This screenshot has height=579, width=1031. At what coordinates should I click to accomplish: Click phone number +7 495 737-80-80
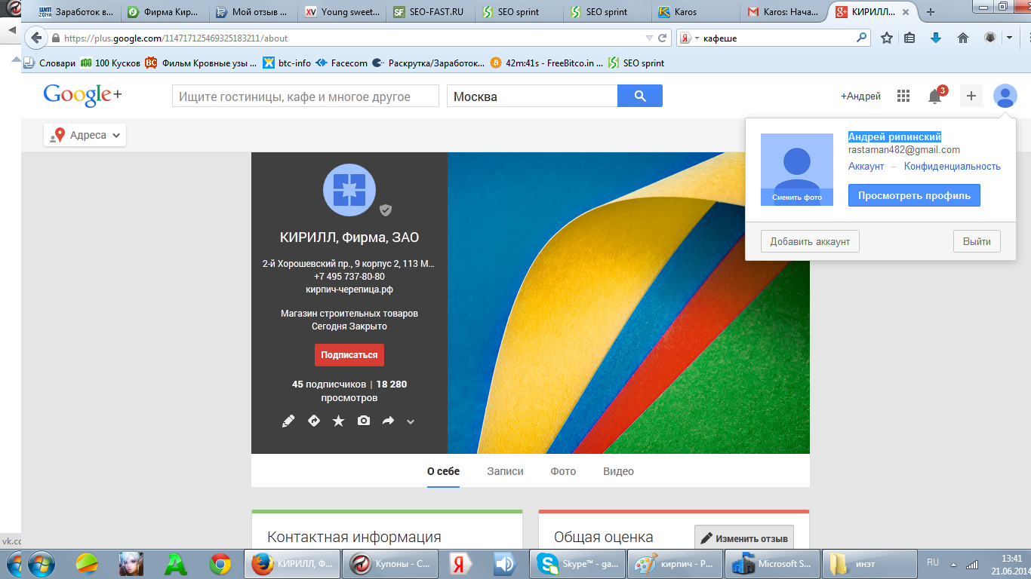pyautogui.click(x=349, y=277)
